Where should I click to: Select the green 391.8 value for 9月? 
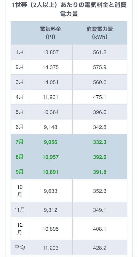100,172
